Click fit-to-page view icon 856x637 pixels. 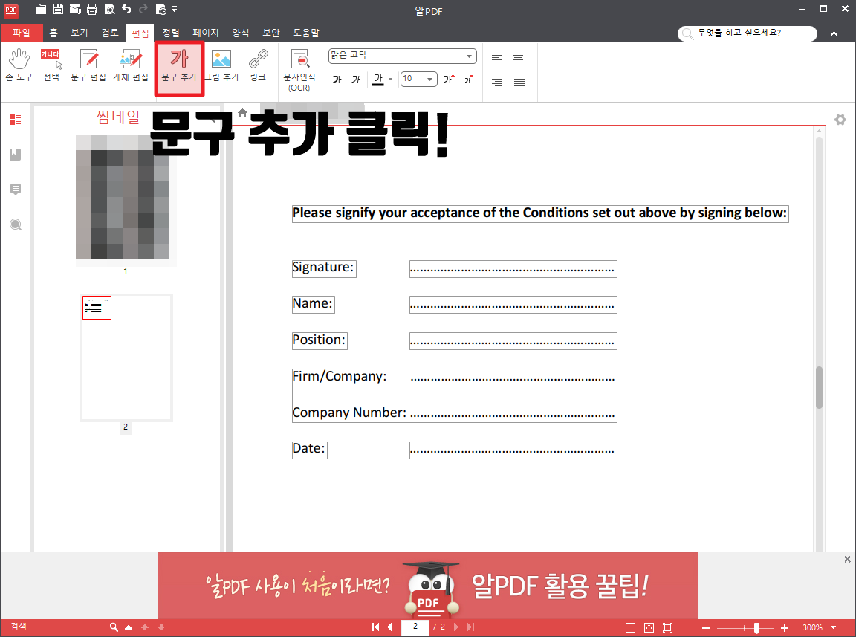[649, 628]
